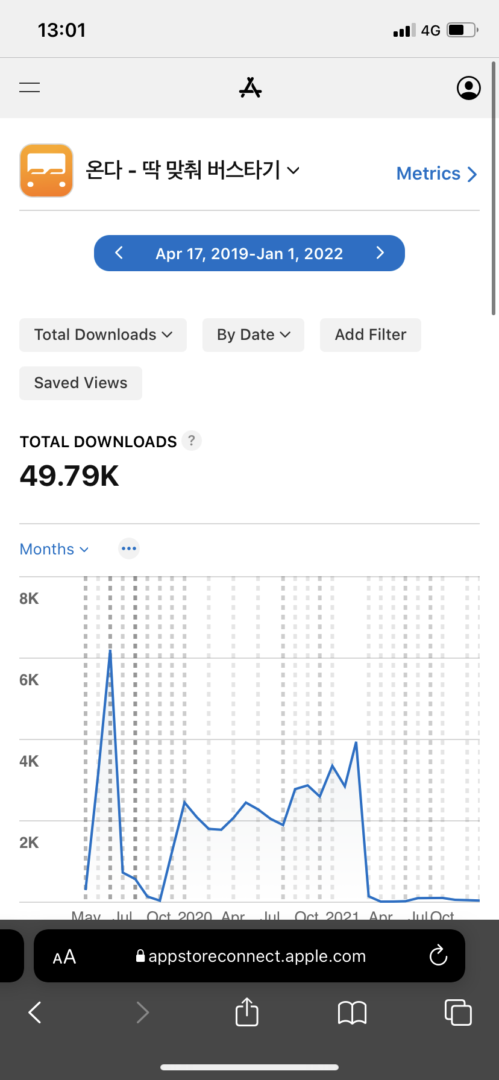Show Safari open tabs
Viewport: 499px width, 1080px height.
457,1012
